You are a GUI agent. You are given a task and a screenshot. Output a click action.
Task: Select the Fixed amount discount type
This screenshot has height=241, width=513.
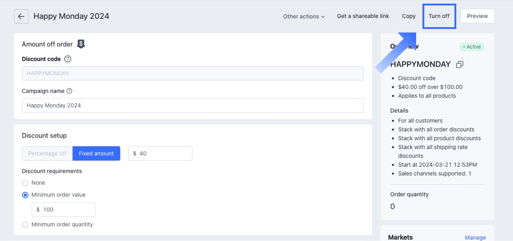(x=96, y=154)
